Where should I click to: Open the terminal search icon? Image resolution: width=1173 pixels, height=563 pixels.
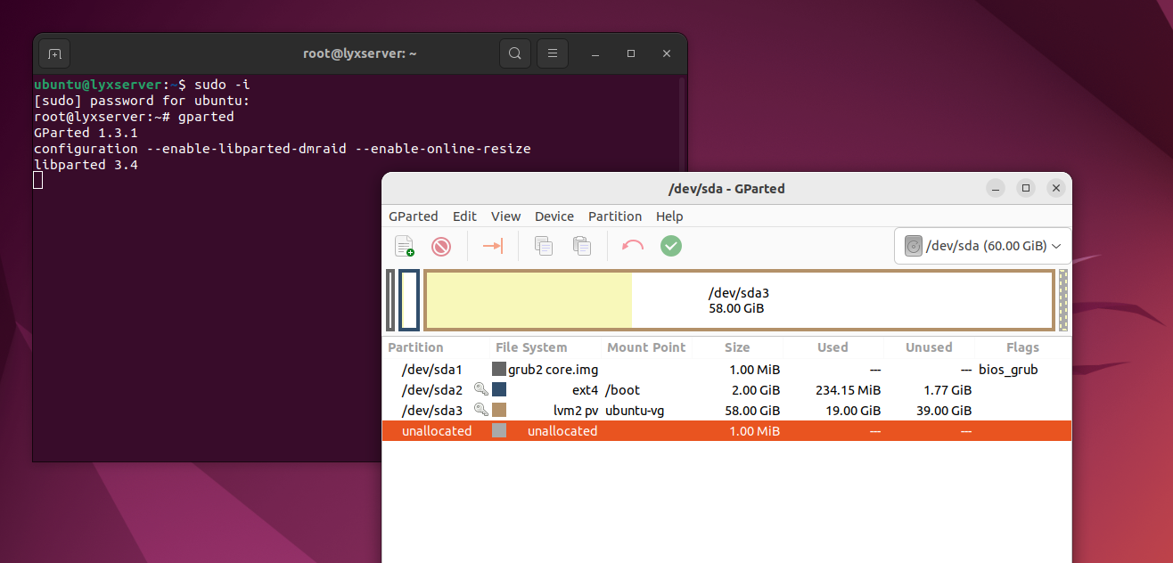[515, 53]
